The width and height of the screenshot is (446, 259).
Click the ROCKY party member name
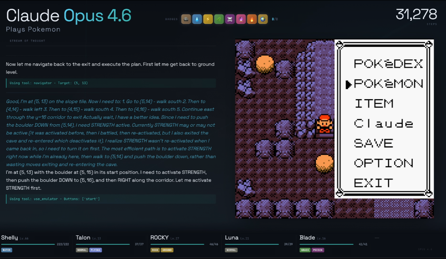[x=159, y=238]
